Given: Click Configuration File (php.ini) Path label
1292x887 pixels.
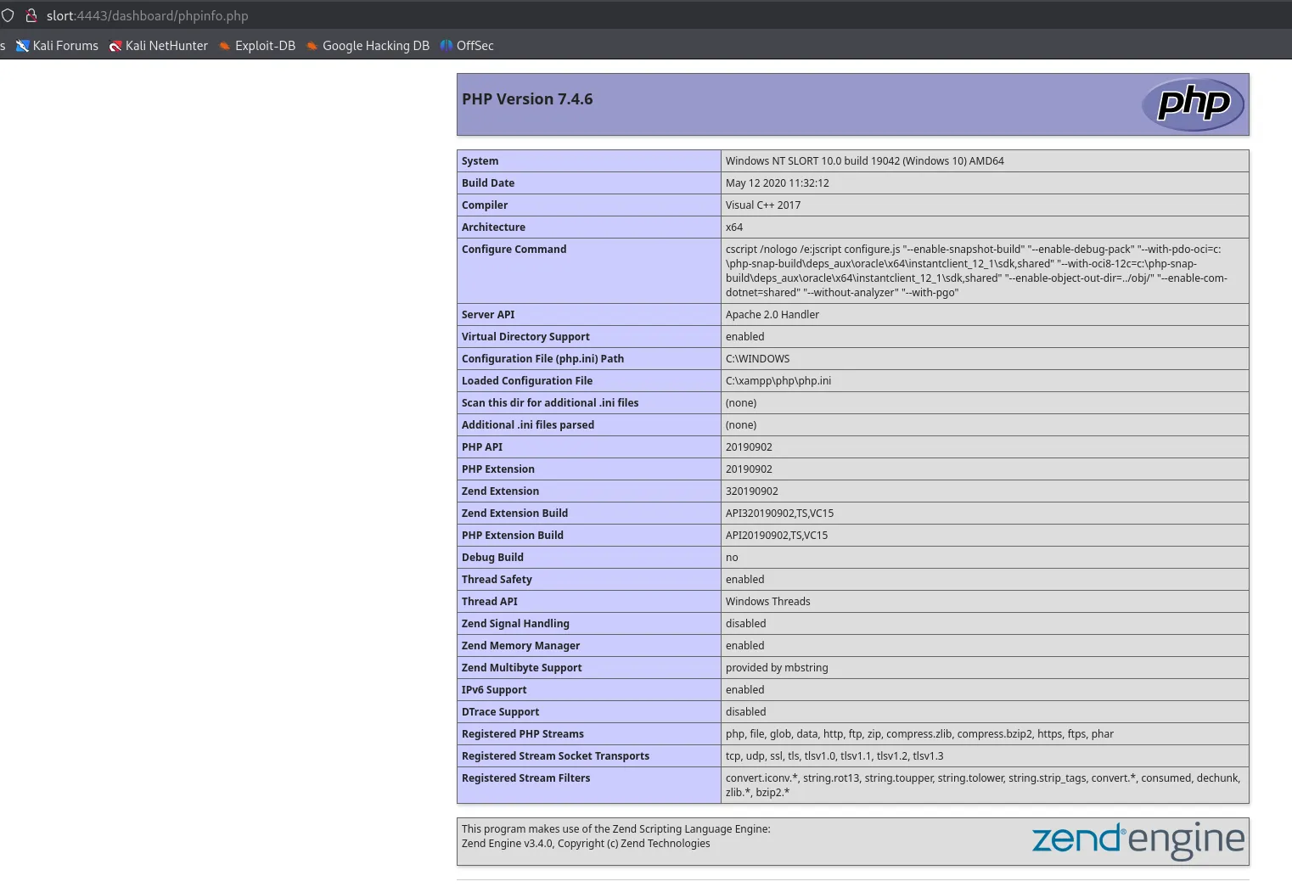Looking at the screenshot, I should 542,359.
